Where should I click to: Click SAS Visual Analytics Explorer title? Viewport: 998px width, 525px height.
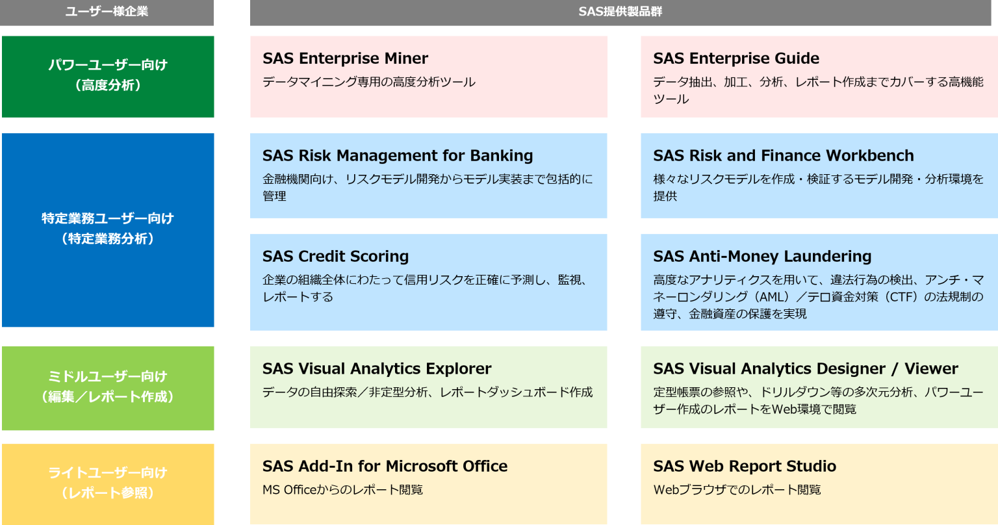click(377, 369)
